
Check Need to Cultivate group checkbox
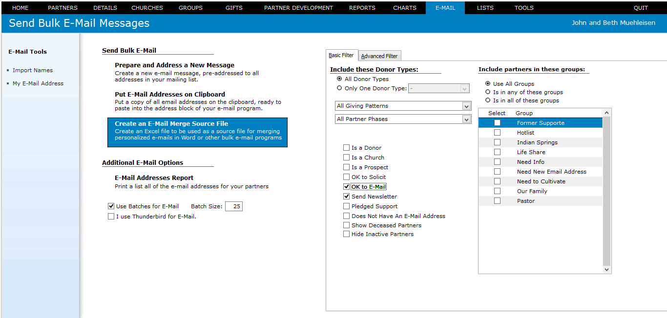[x=497, y=181]
